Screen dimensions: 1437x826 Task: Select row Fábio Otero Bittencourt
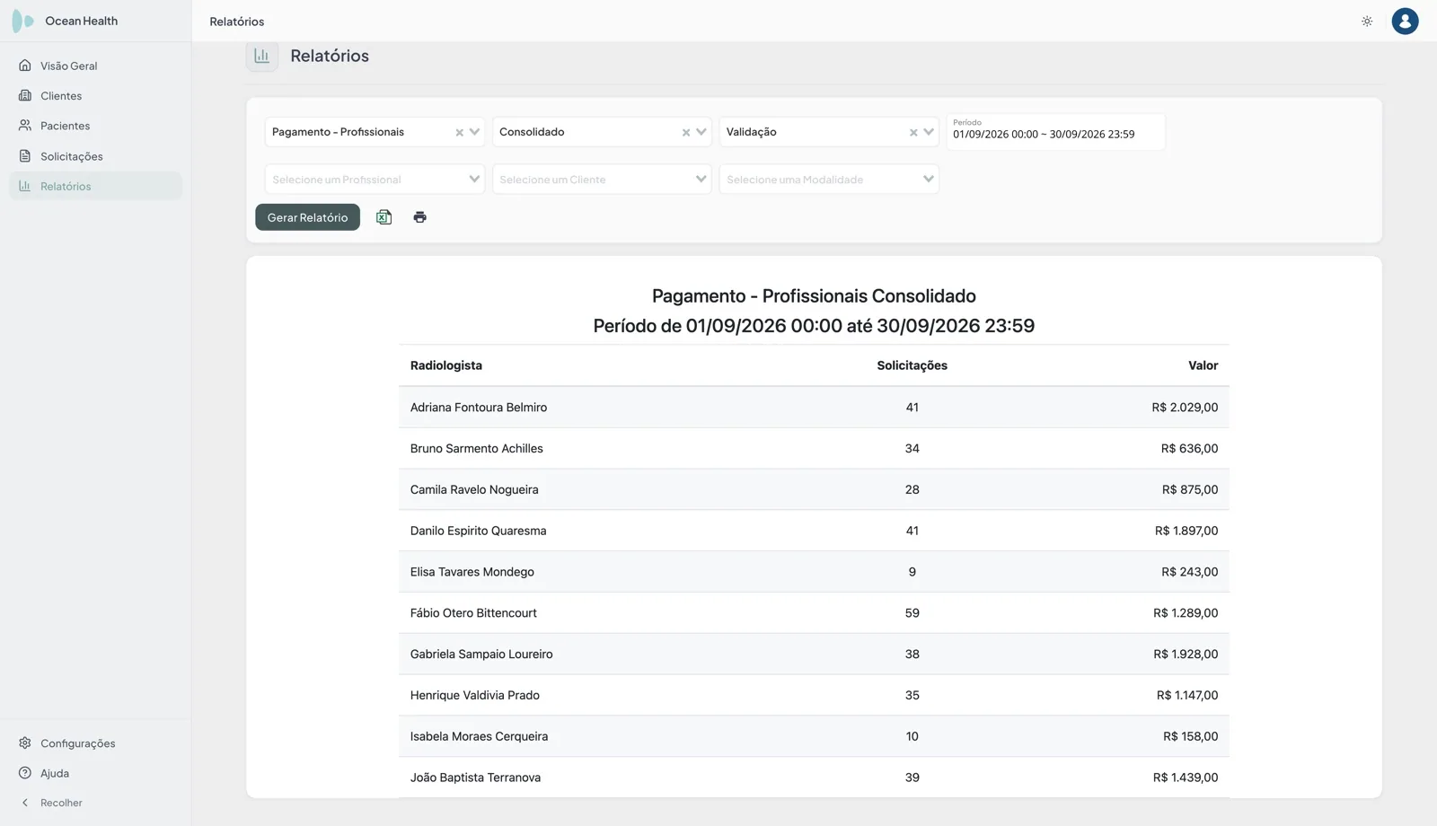coord(814,613)
